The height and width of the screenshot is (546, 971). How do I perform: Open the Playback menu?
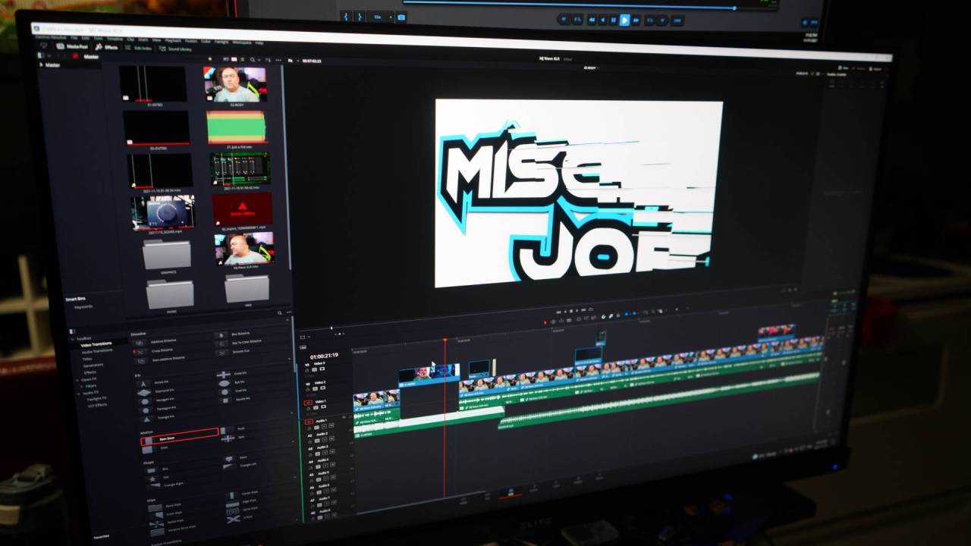[174, 39]
